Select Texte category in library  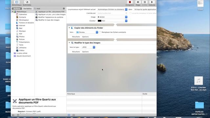click(x=21, y=45)
